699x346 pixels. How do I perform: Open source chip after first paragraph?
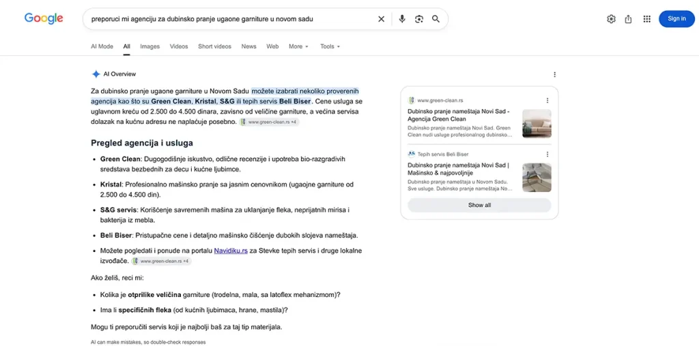point(269,122)
